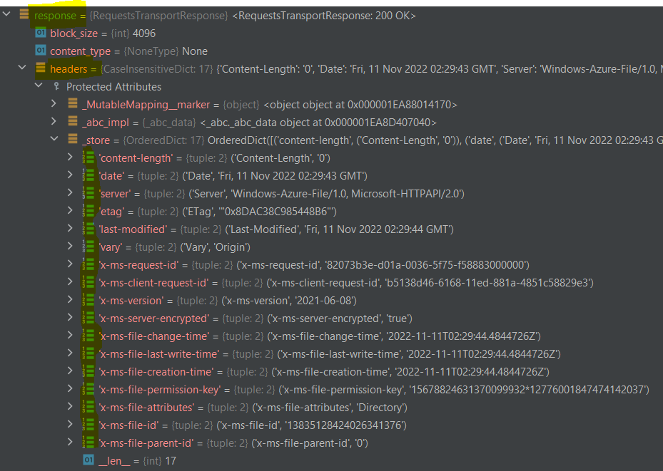Screen dimensions: 663x471
Task: Select the 'x-ms-request-id' row
Action: click(139, 264)
